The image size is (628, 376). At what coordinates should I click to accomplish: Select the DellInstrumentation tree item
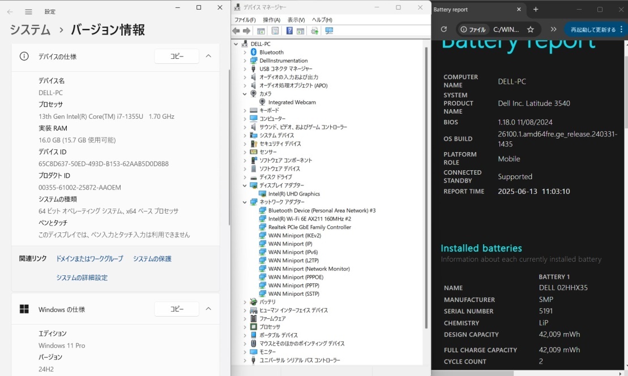pyautogui.click(x=284, y=60)
